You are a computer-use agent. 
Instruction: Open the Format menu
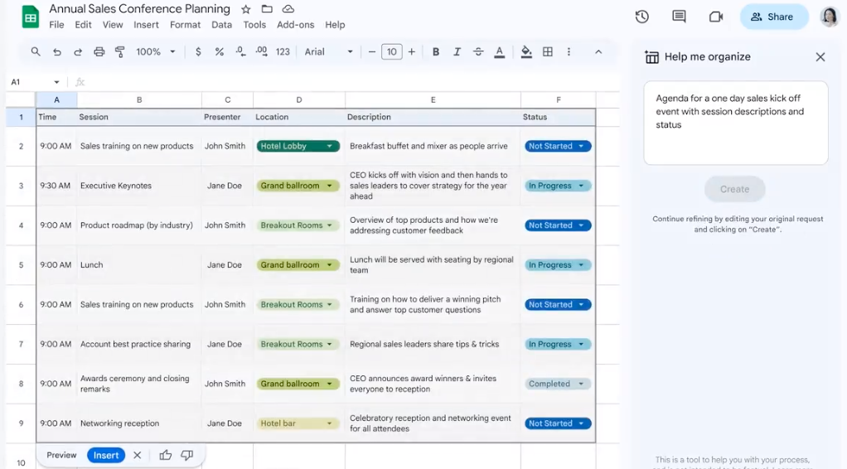click(185, 25)
